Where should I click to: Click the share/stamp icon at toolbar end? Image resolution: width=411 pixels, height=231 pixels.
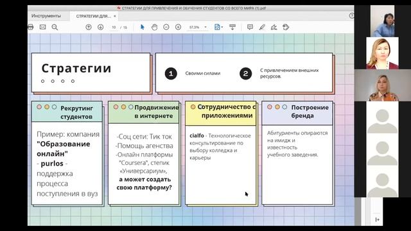pos(286,27)
